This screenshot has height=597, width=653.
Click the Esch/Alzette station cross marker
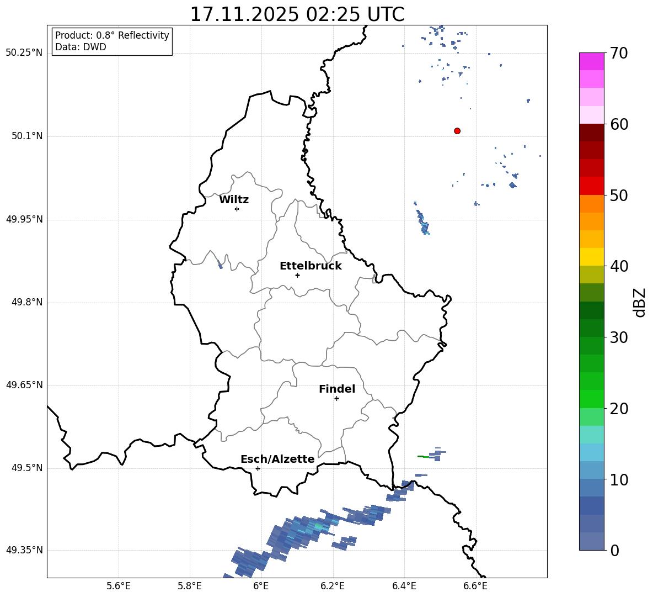[x=258, y=468]
